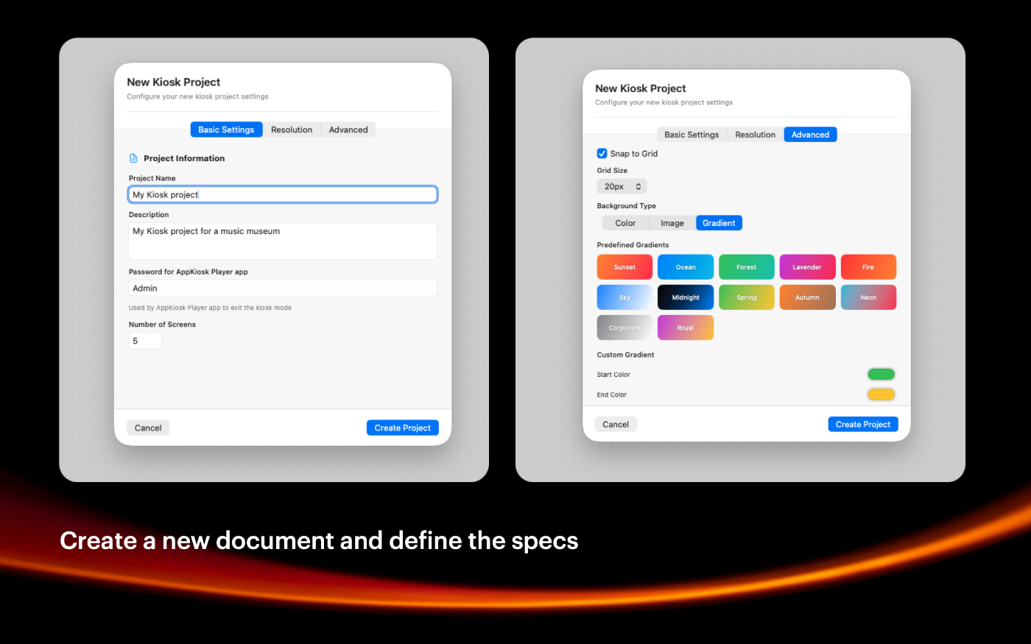This screenshot has width=1031, height=644.
Task: Focus the Password for AppKiosk Player field
Action: (x=283, y=289)
